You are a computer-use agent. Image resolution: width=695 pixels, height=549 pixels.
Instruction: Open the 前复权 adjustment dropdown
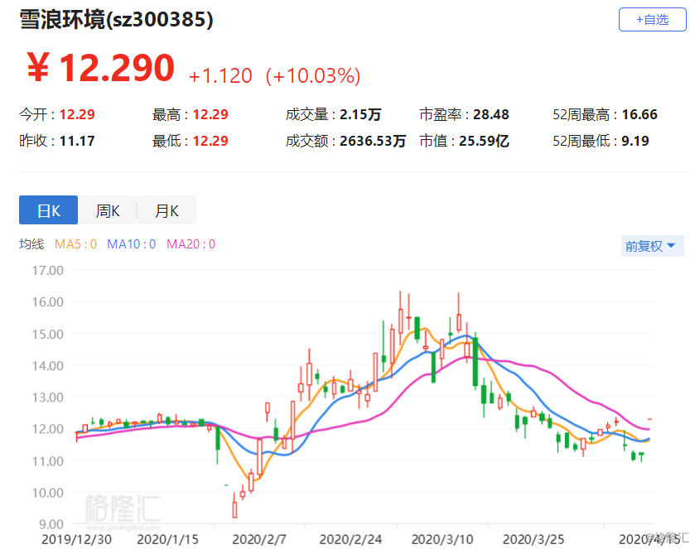tap(652, 246)
